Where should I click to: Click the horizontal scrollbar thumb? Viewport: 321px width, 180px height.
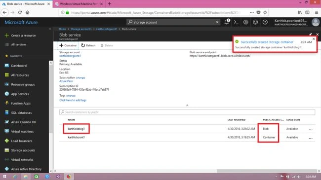click(267, 171)
